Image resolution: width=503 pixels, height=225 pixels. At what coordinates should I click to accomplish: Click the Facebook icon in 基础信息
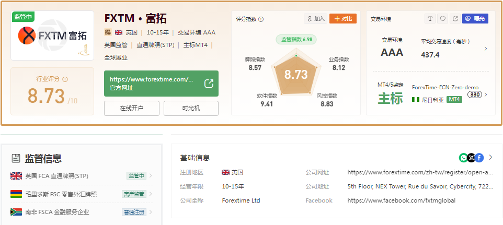tap(479, 158)
